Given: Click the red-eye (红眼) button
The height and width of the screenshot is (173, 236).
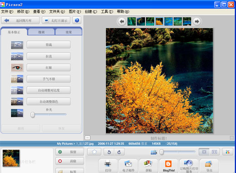Looking at the screenshot, I should point(49,68).
